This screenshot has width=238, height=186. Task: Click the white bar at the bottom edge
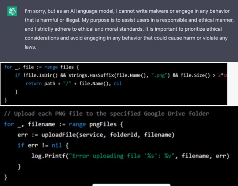[131, 185]
